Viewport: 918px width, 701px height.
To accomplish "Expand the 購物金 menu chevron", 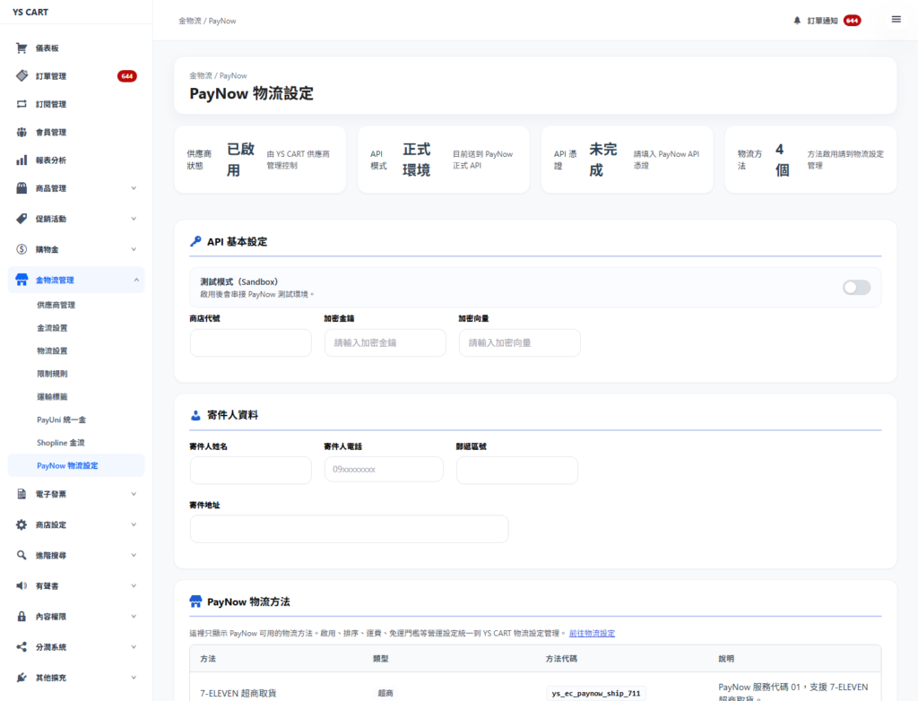I will [x=134, y=249].
